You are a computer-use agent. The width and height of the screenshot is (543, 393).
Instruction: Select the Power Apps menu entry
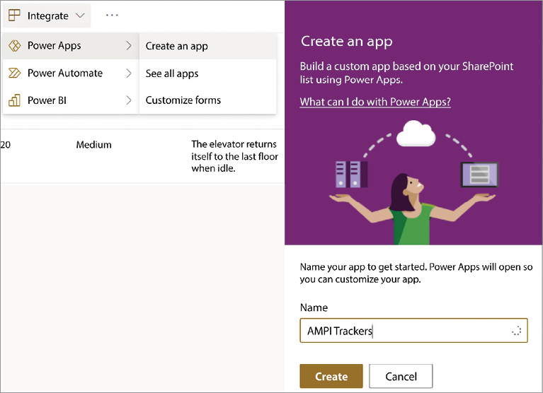click(71, 46)
